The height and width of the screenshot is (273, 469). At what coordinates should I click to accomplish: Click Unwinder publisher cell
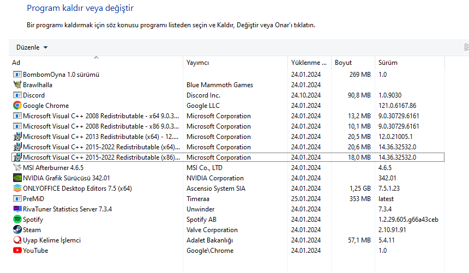(x=200, y=209)
